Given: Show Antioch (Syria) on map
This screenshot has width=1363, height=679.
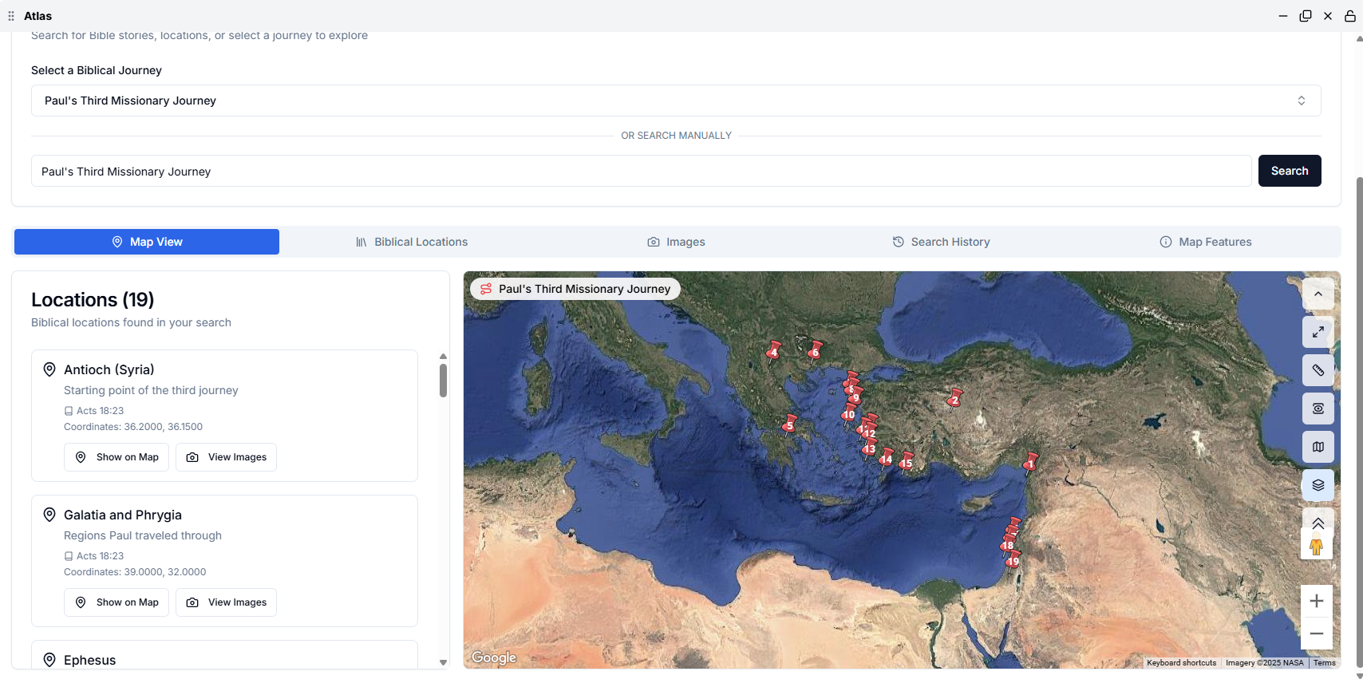Looking at the screenshot, I should pos(117,457).
